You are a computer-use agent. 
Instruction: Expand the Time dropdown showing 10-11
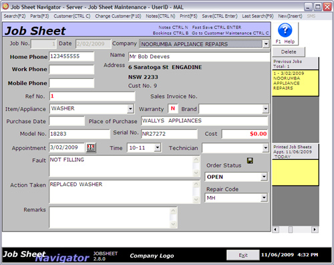[158, 147]
